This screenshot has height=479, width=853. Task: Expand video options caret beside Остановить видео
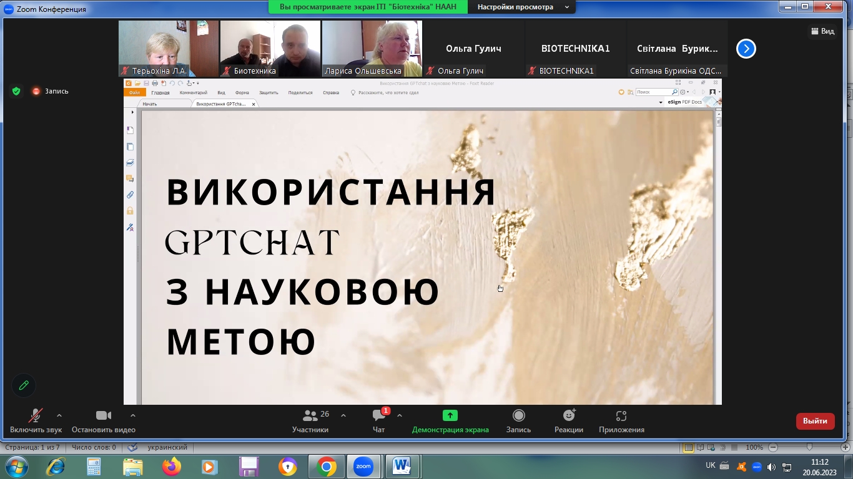[133, 415]
